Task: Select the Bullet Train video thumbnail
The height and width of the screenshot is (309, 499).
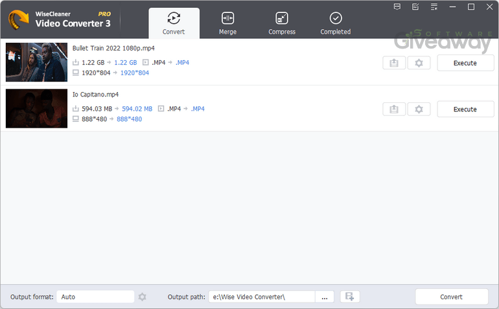Action: tap(36, 62)
